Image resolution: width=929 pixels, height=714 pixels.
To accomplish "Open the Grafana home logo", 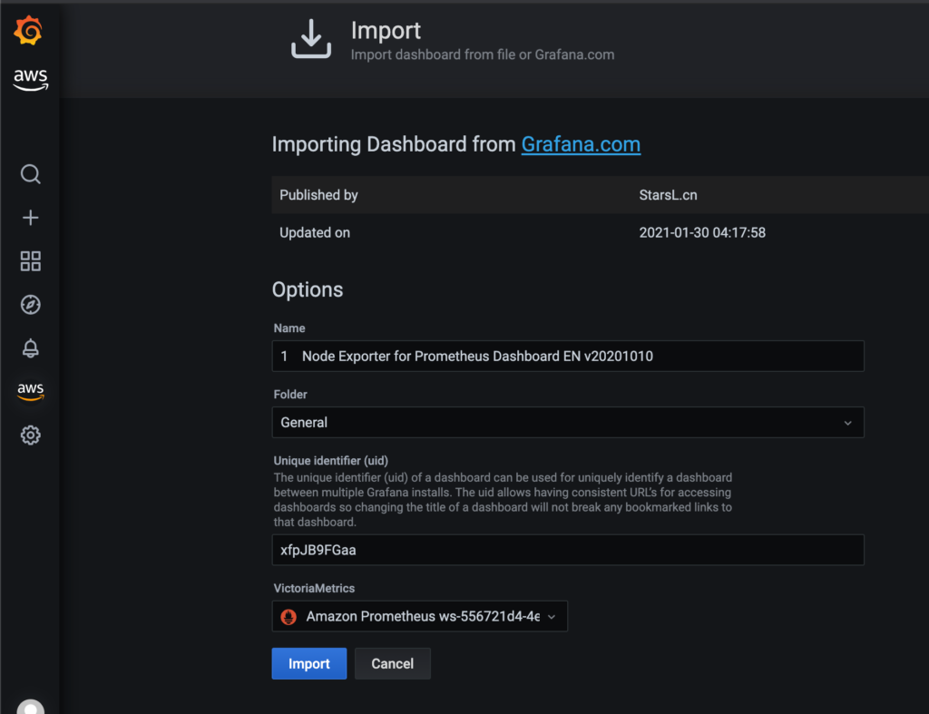I will (x=28, y=31).
